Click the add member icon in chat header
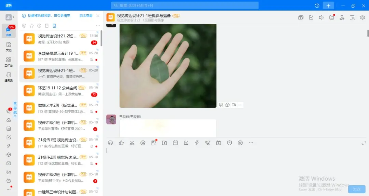The height and width of the screenshot is (196, 369). (x=342, y=17)
